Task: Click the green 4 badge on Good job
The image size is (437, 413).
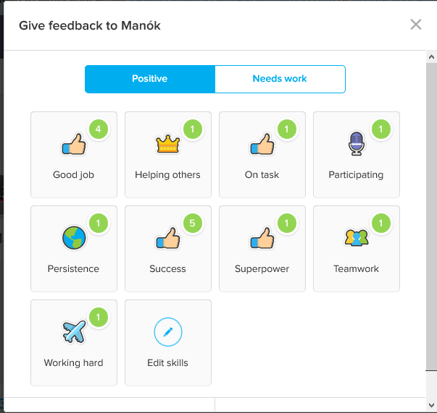Action: (x=98, y=129)
